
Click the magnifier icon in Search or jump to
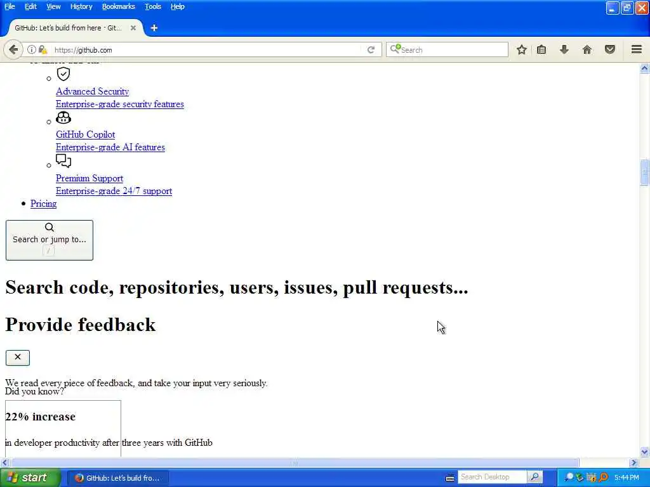tap(50, 227)
